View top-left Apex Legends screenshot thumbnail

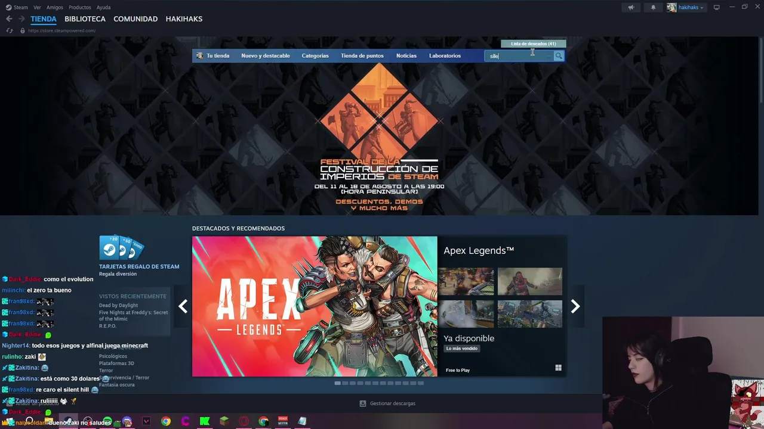coord(466,281)
